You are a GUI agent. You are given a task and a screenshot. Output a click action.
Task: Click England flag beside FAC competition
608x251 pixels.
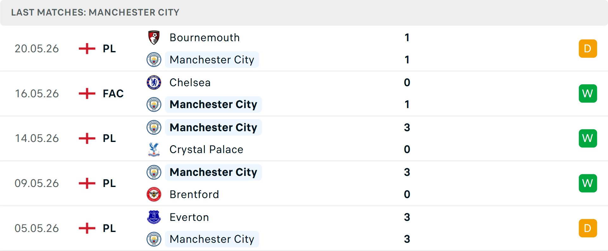tap(87, 93)
